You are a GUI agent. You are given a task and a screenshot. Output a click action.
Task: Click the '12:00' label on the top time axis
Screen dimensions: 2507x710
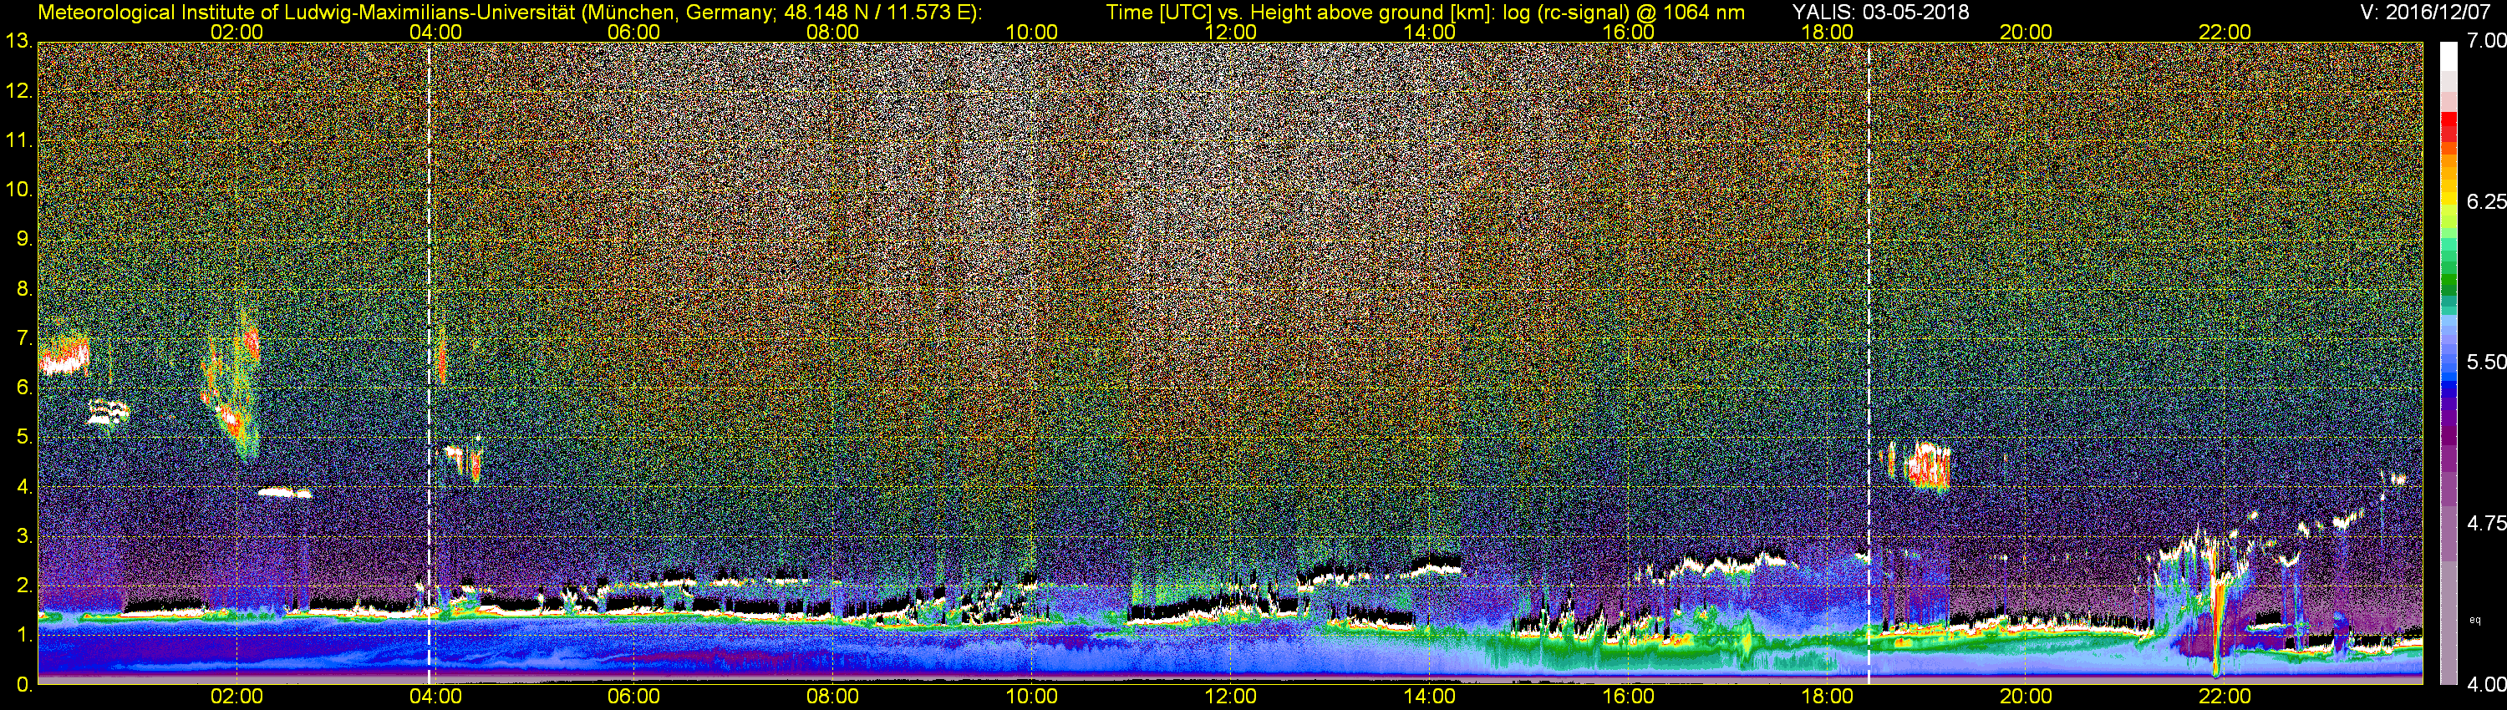(1231, 32)
